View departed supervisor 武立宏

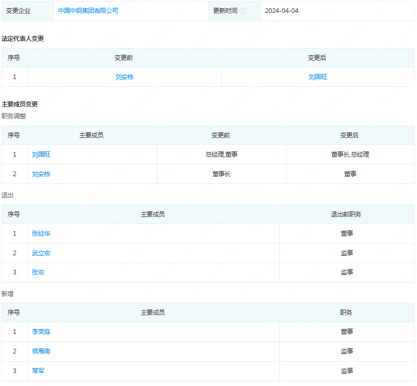pyautogui.click(x=41, y=253)
